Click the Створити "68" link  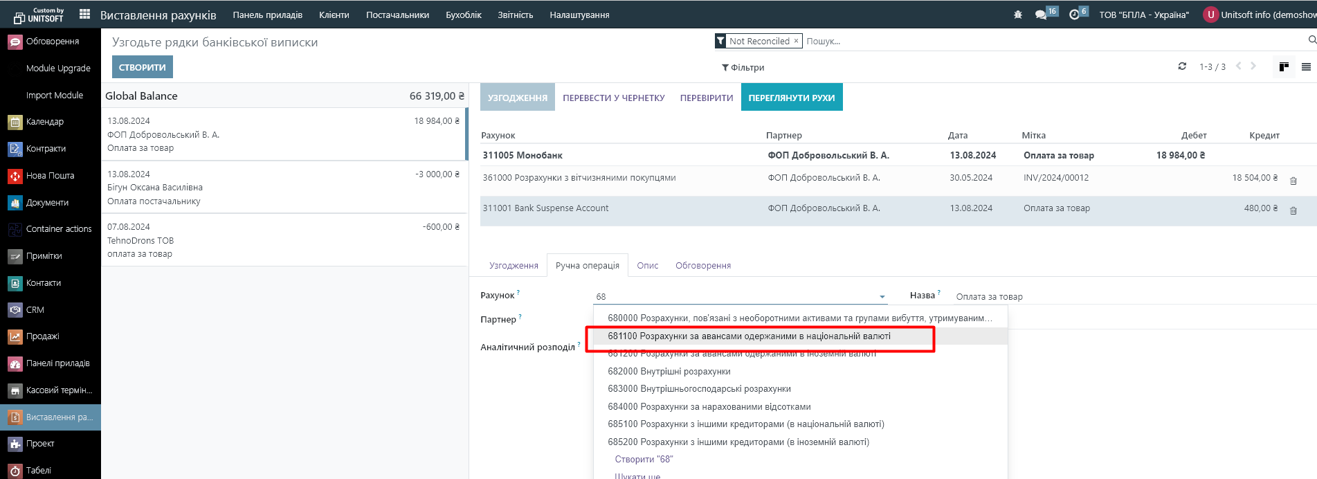point(644,460)
